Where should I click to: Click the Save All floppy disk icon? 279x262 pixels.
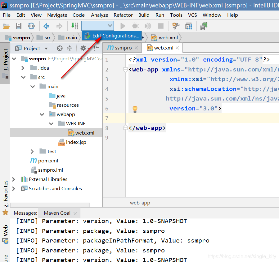pyautogui.click(x=19, y=26)
